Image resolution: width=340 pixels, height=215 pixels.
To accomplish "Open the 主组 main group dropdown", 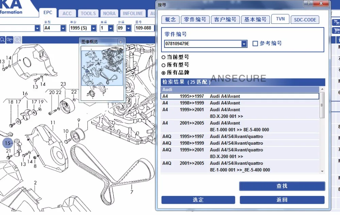I will pyautogui.click(x=111, y=28).
